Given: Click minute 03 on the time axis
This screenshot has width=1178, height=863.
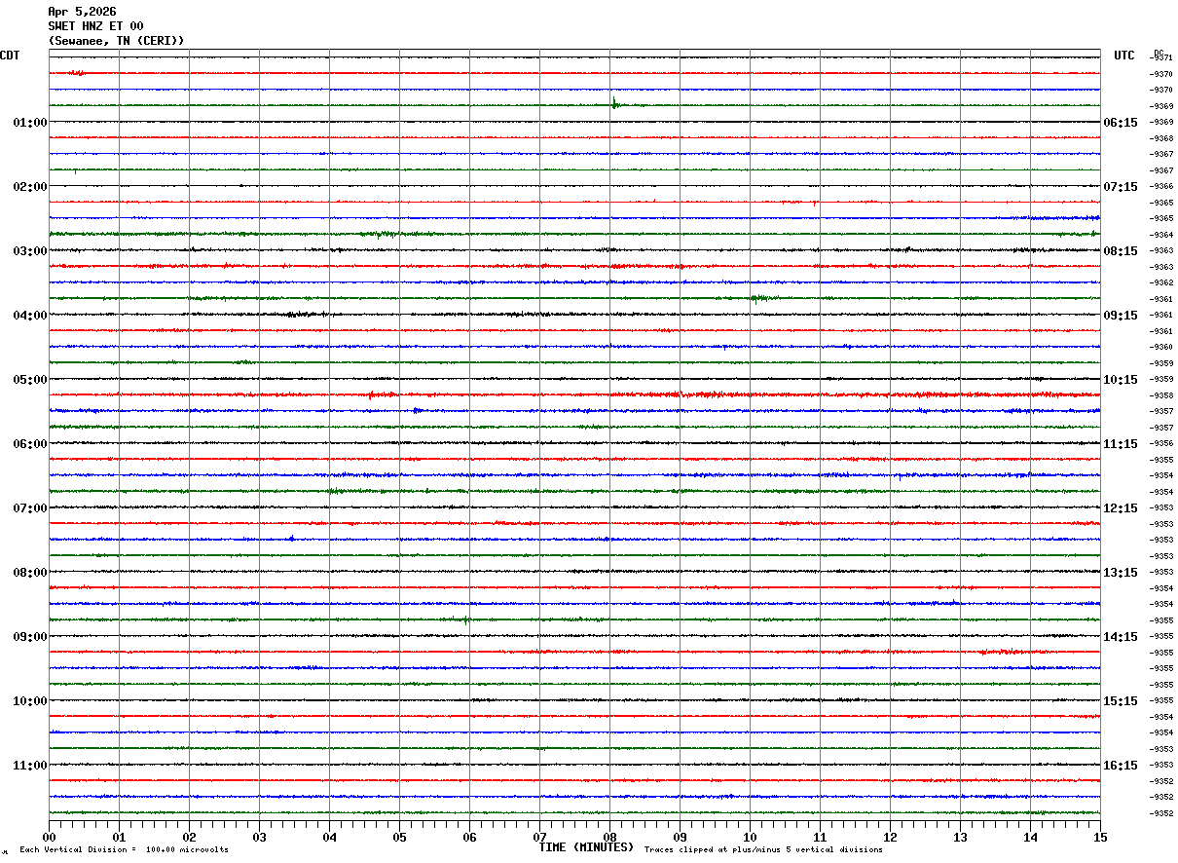Looking at the screenshot, I should (259, 837).
